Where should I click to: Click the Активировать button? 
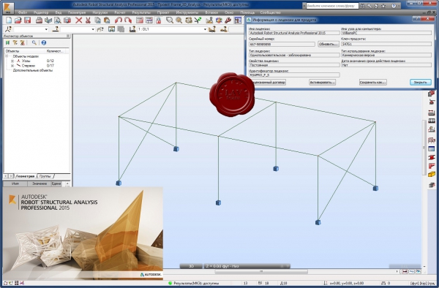(x=322, y=82)
